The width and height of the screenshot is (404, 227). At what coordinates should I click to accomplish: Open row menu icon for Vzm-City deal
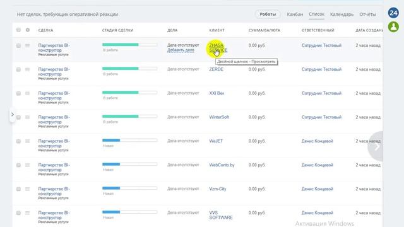(x=28, y=189)
